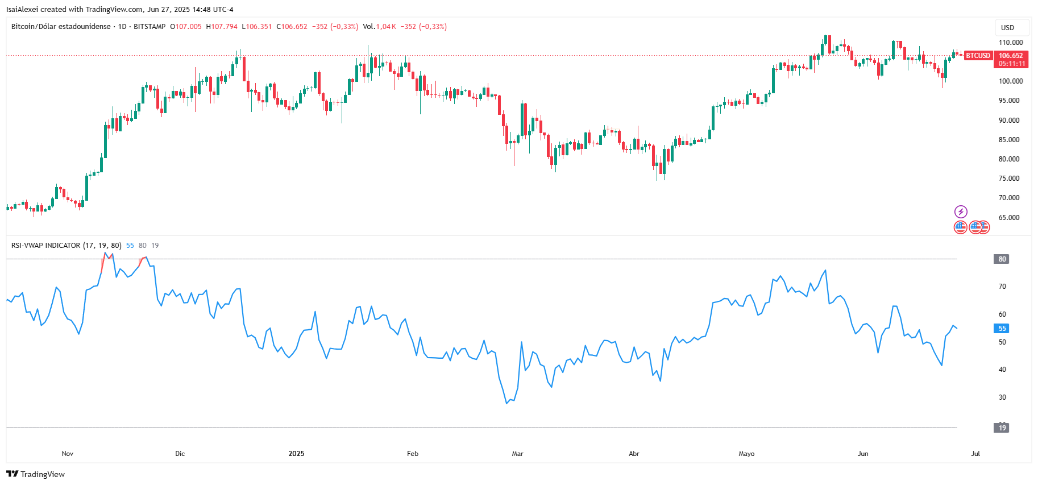This screenshot has width=1038, height=485.
Task: Click the red BTCUSD price tag
Action: [978, 56]
